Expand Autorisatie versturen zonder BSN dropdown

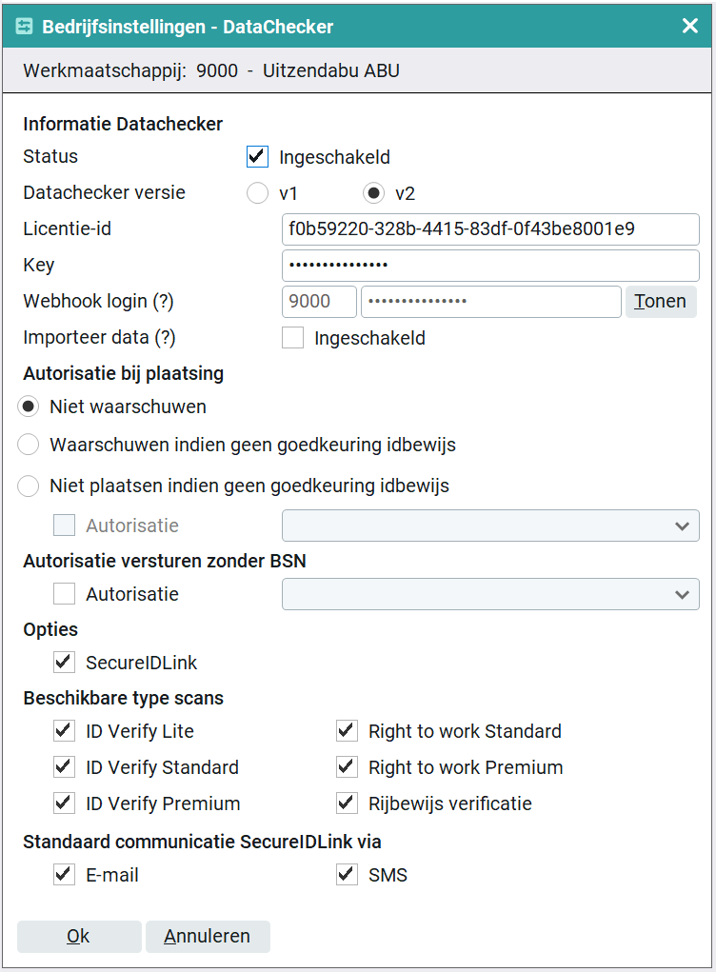coord(490,594)
